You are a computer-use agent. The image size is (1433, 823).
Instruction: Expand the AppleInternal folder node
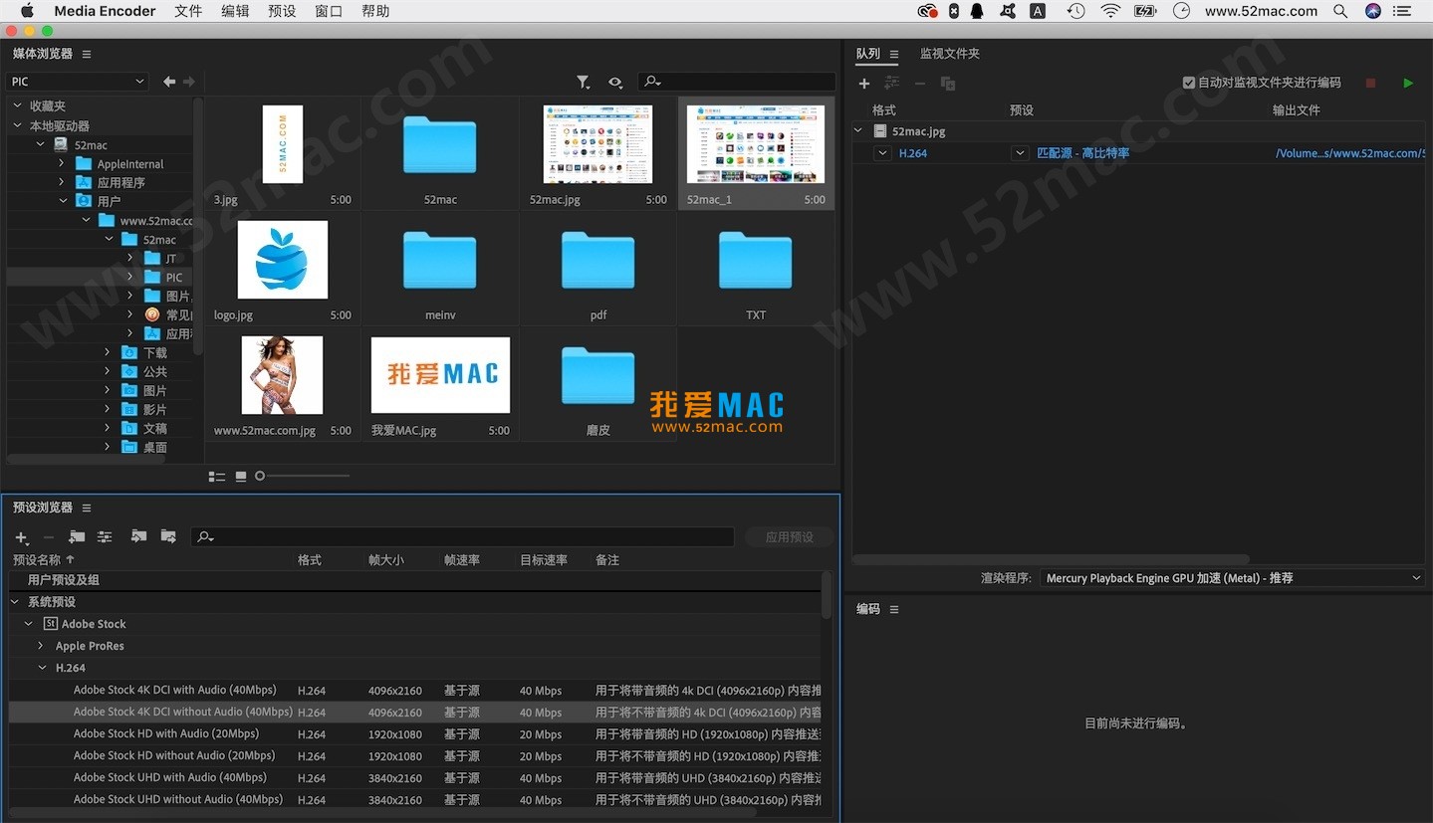(x=61, y=163)
